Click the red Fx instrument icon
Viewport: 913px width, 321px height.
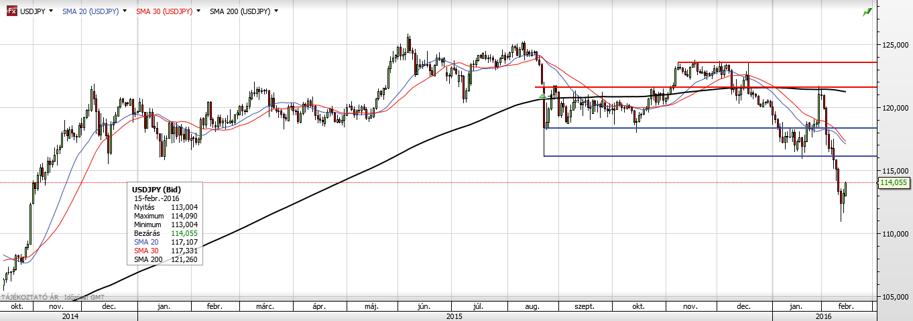tap(11, 11)
